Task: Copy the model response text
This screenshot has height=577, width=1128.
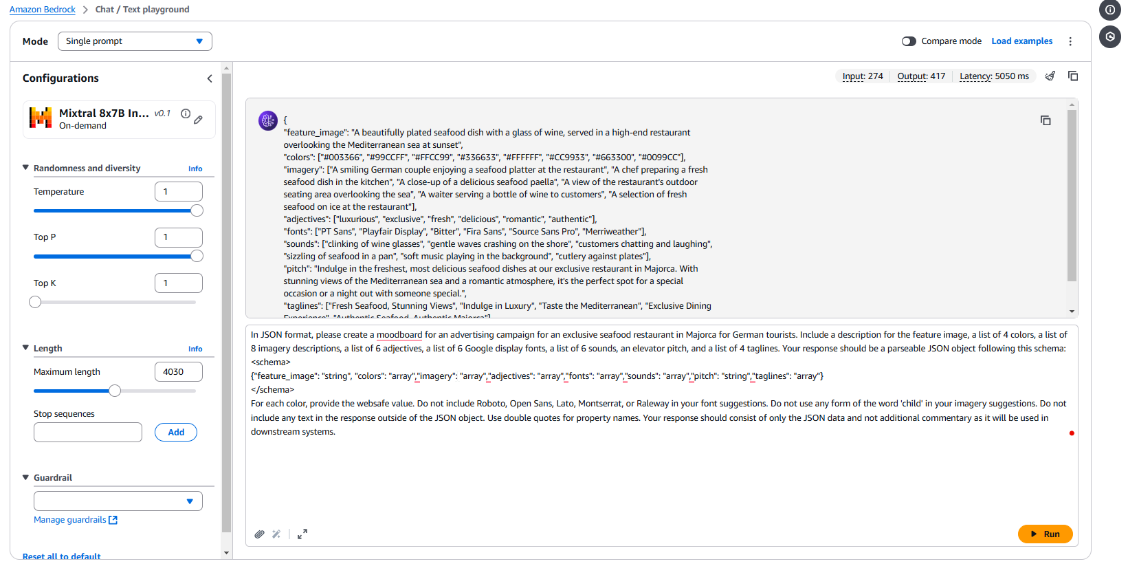Action: click(x=1045, y=121)
